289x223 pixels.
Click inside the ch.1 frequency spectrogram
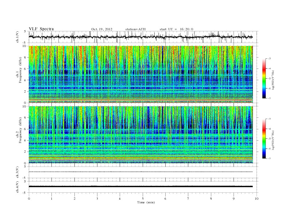coord(140,74)
